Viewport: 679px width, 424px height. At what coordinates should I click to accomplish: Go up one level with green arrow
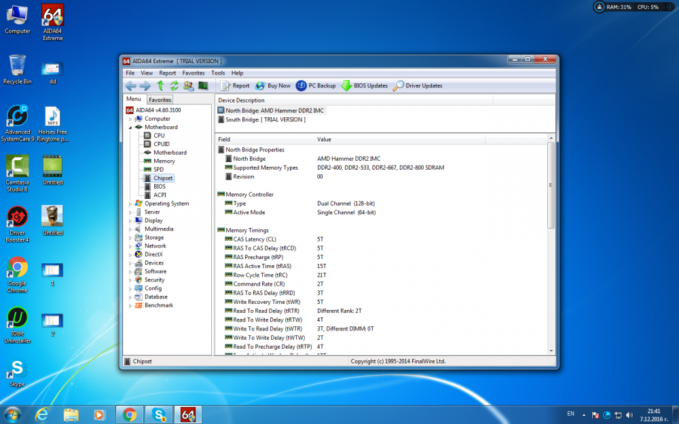[x=160, y=85]
